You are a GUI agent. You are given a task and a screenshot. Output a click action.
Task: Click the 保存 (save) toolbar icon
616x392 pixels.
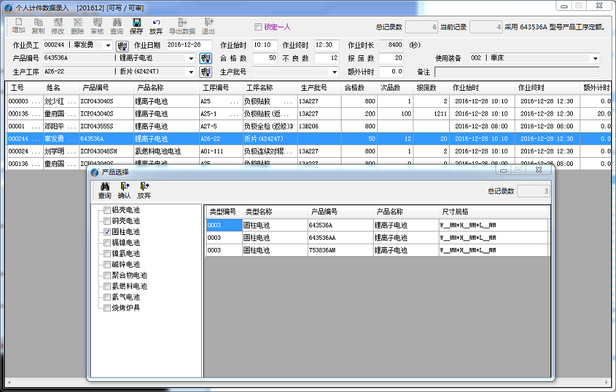click(x=136, y=27)
